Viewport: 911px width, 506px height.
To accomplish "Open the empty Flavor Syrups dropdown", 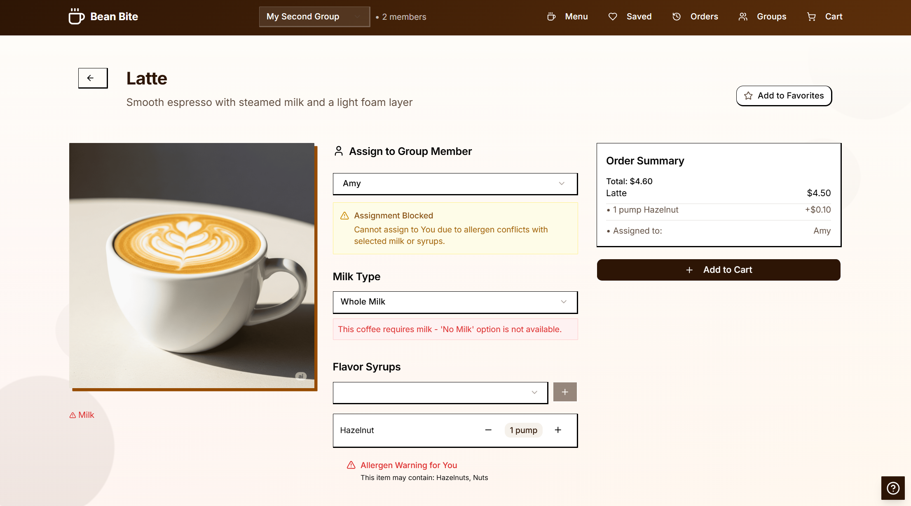I will point(440,392).
